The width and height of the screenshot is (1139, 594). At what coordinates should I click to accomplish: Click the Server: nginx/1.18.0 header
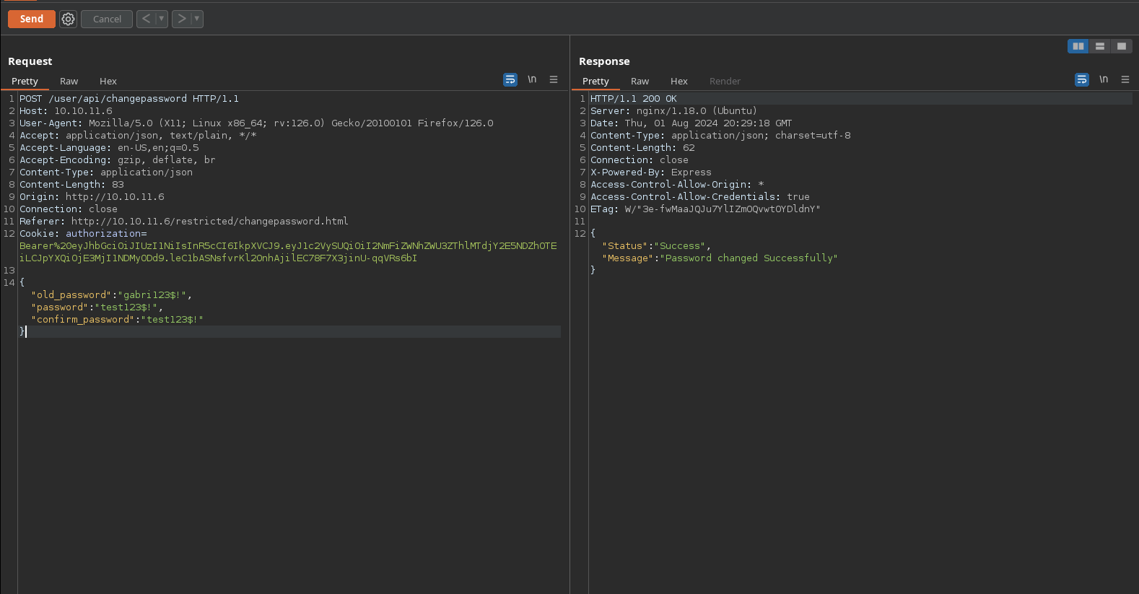[x=673, y=111]
